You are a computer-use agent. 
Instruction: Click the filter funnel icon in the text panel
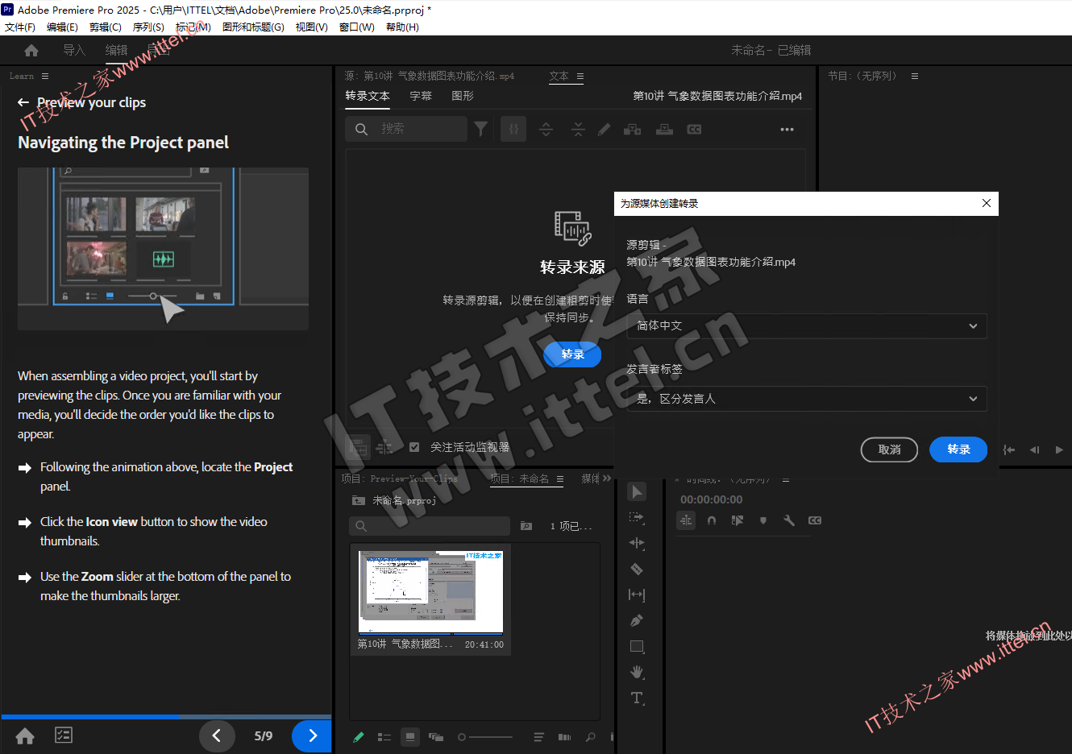coord(480,129)
